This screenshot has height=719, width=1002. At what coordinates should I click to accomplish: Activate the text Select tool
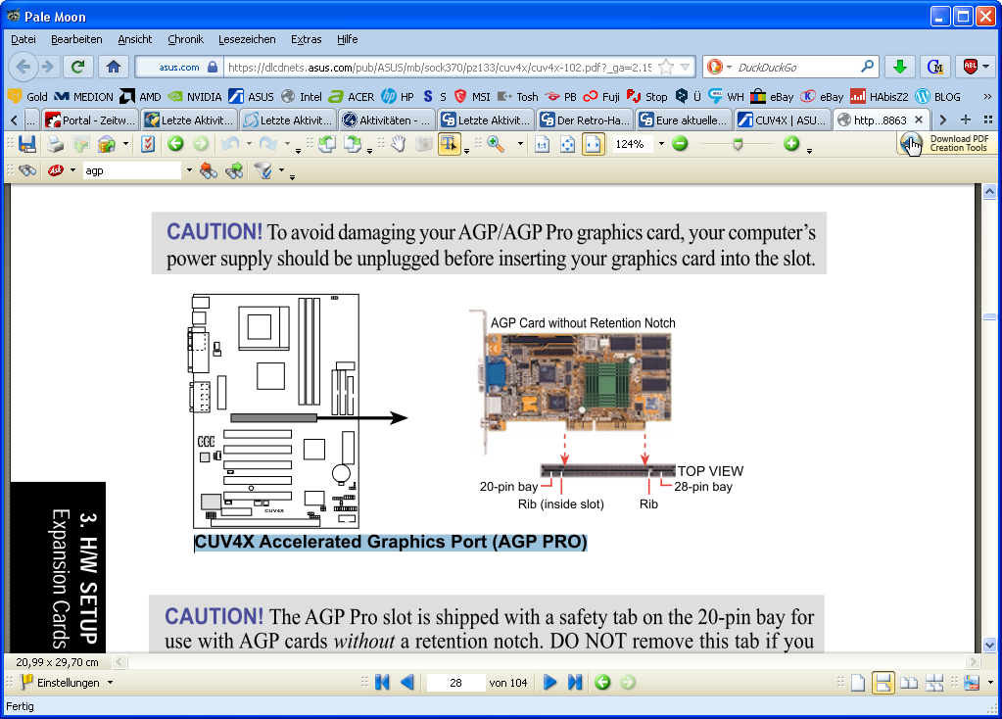pos(450,144)
